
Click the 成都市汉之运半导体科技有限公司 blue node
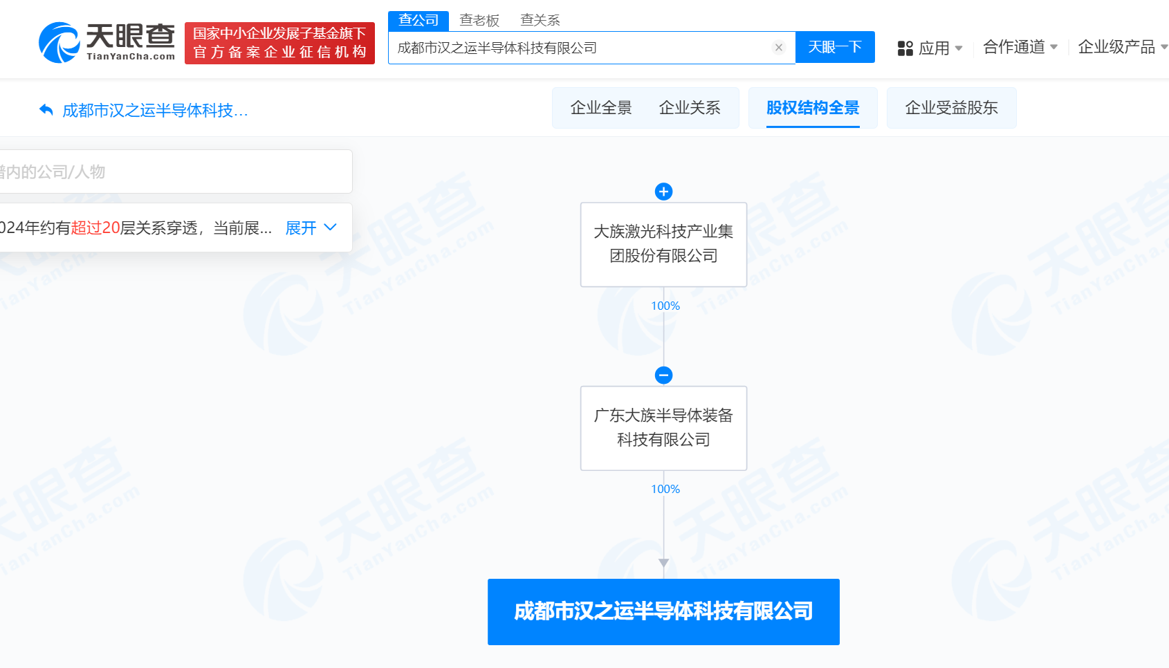click(x=663, y=611)
